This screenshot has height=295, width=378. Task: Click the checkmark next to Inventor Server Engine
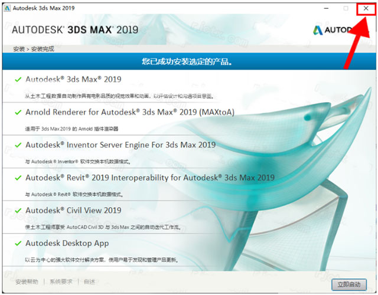coord(18,145)
